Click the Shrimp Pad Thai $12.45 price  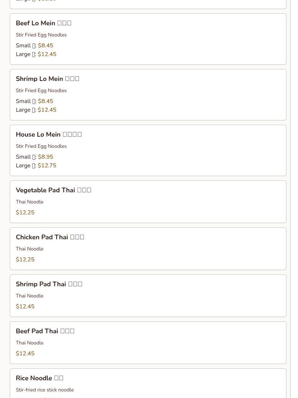[25, 307]
